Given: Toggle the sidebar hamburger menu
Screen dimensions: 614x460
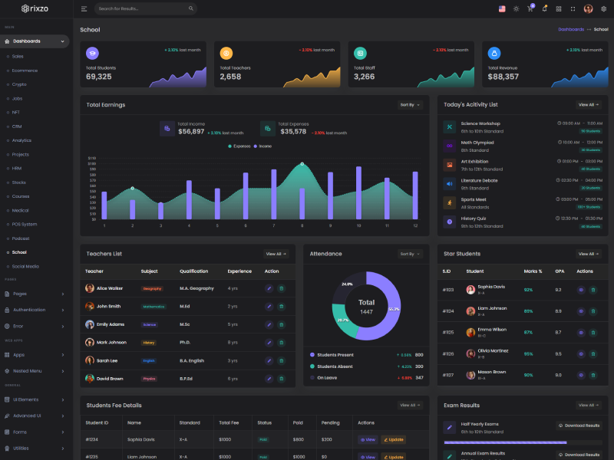Looking at the screenshot, I should [84, 8].
